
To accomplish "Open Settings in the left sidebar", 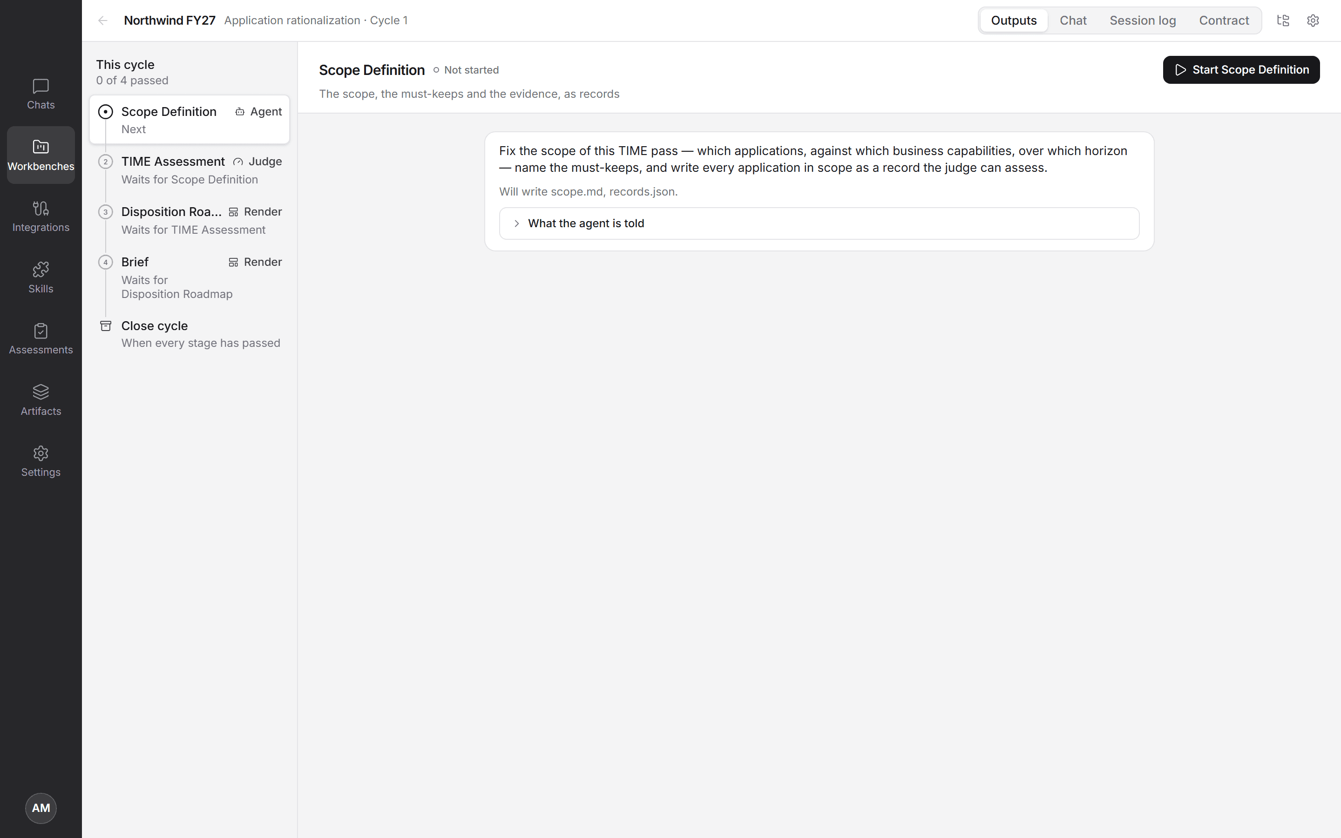I will 41,462.
